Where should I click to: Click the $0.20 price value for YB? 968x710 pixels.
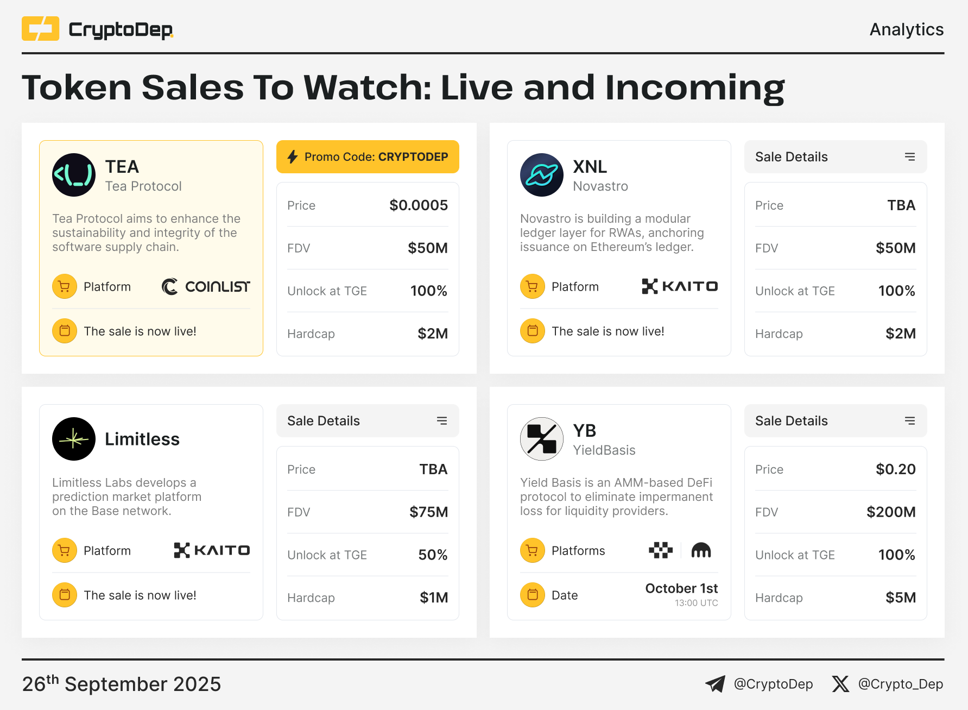coord(896,469)
